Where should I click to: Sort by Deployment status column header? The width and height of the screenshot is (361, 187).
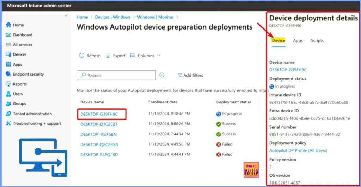(233, 102)
